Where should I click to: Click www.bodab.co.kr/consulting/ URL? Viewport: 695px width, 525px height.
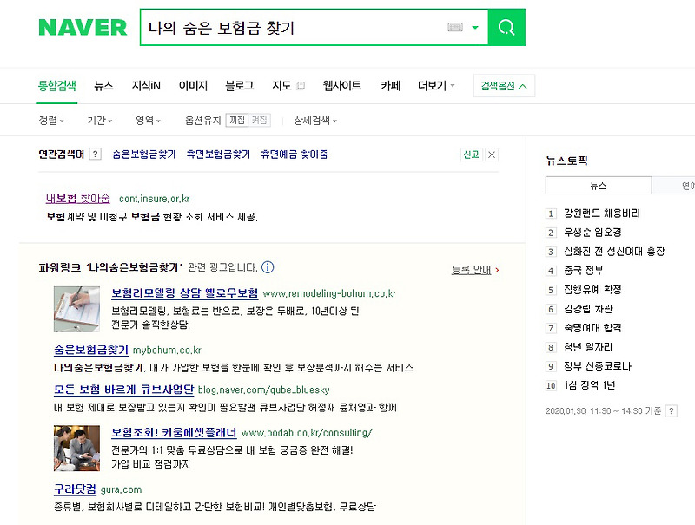tap(307, 433)
